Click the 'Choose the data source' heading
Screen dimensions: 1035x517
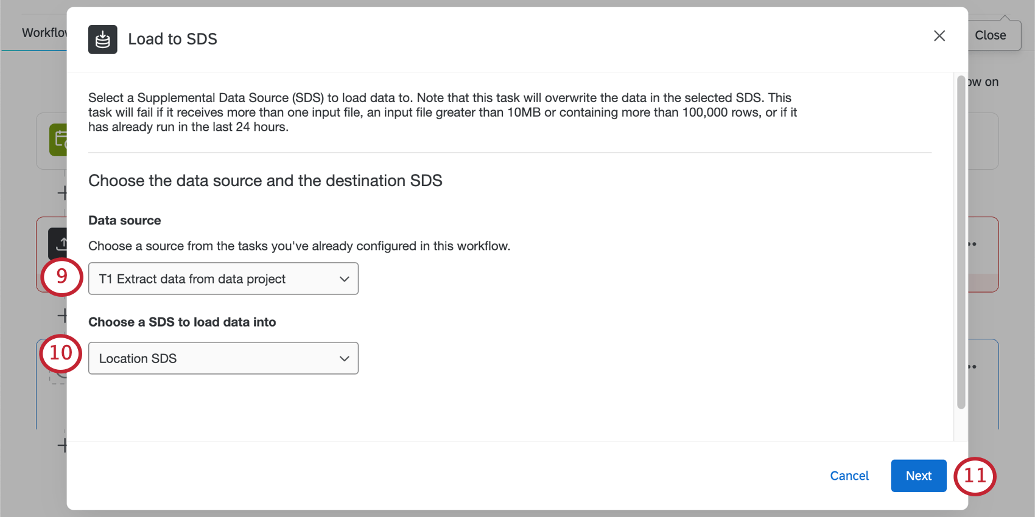point(265,181)
